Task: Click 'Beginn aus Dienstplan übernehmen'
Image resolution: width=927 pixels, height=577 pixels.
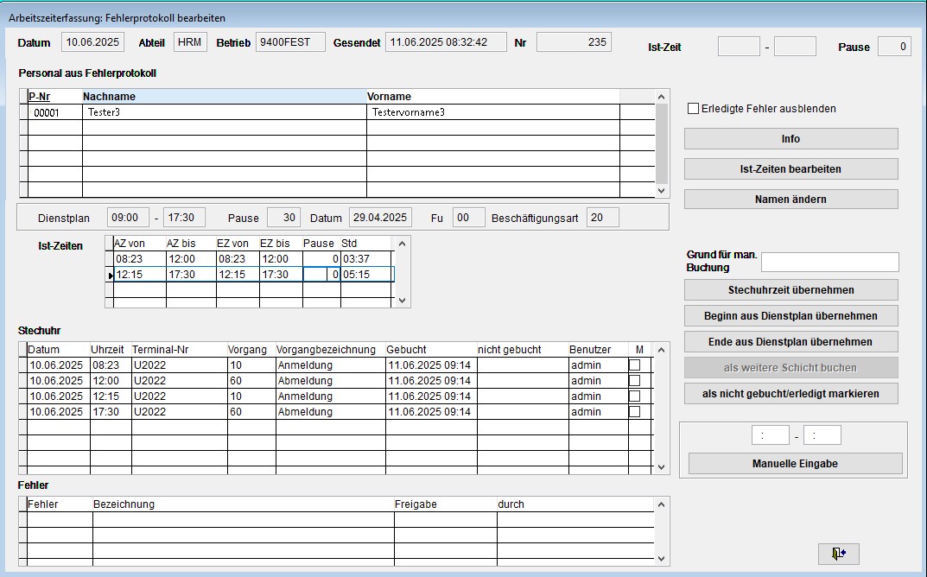Action: click(x=791, y=315)
